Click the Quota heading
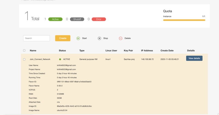Image resolution: width=219 pixels, height=115 pixels. point(167,11)
